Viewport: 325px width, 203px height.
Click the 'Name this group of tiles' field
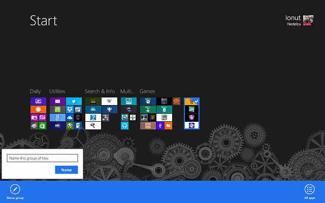pyautogui.click(x=42, y=158)
